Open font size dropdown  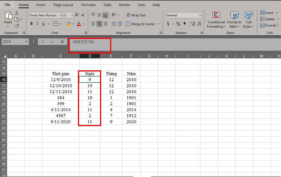pyautogui.click(x=72, y=15)
